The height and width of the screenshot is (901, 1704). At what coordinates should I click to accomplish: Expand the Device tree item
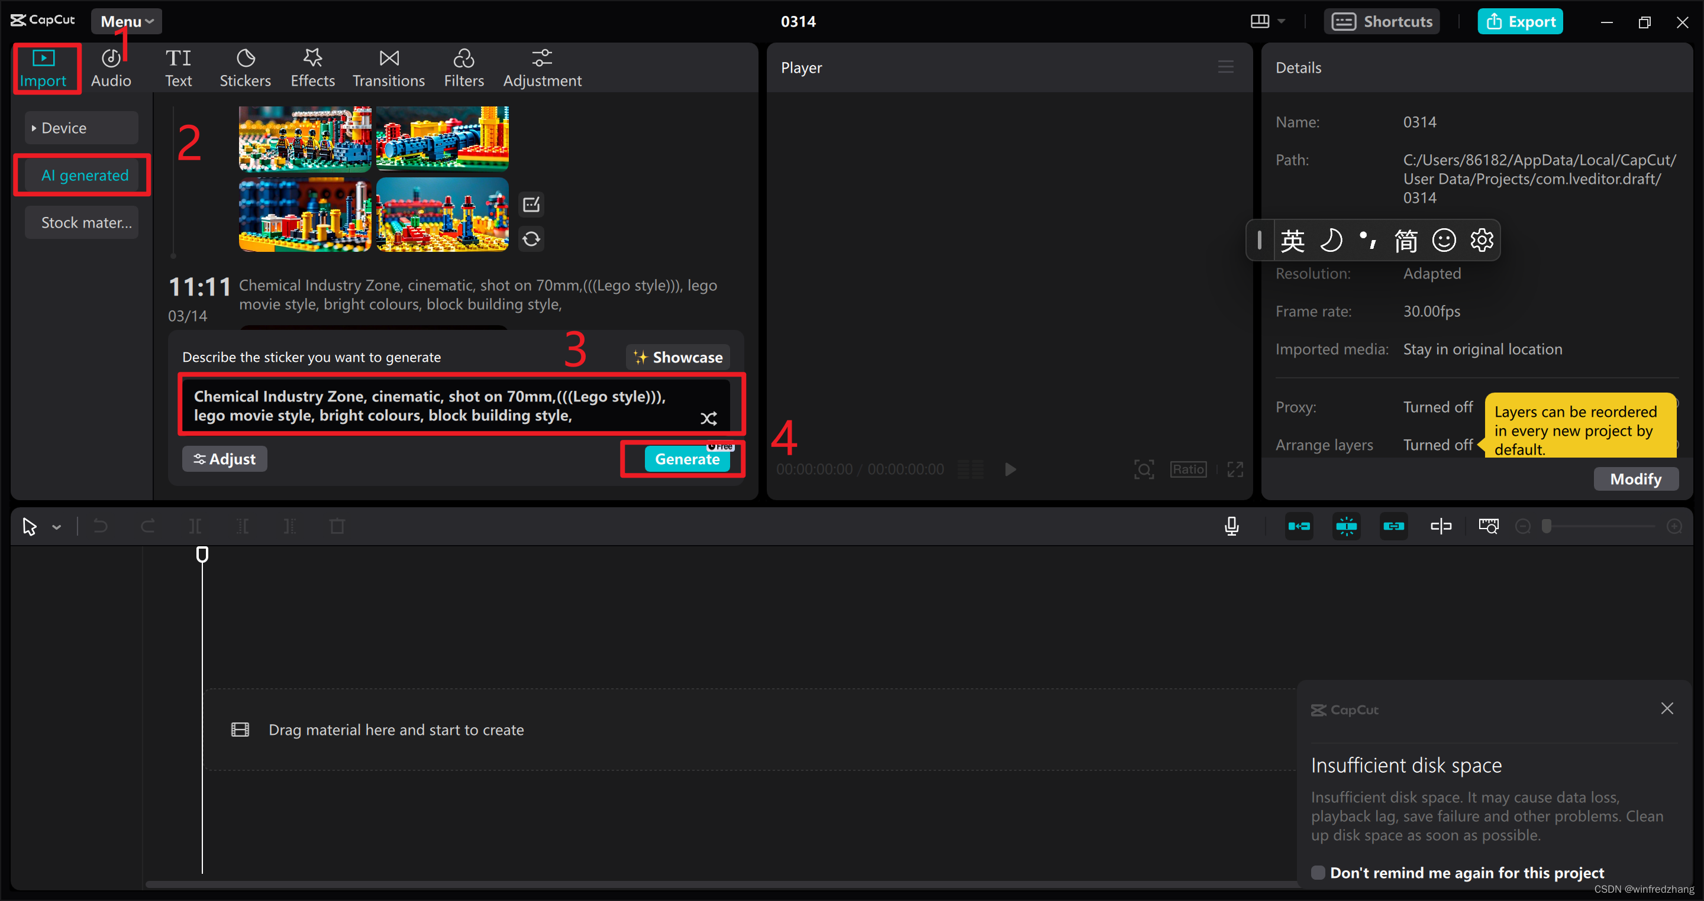34,128
